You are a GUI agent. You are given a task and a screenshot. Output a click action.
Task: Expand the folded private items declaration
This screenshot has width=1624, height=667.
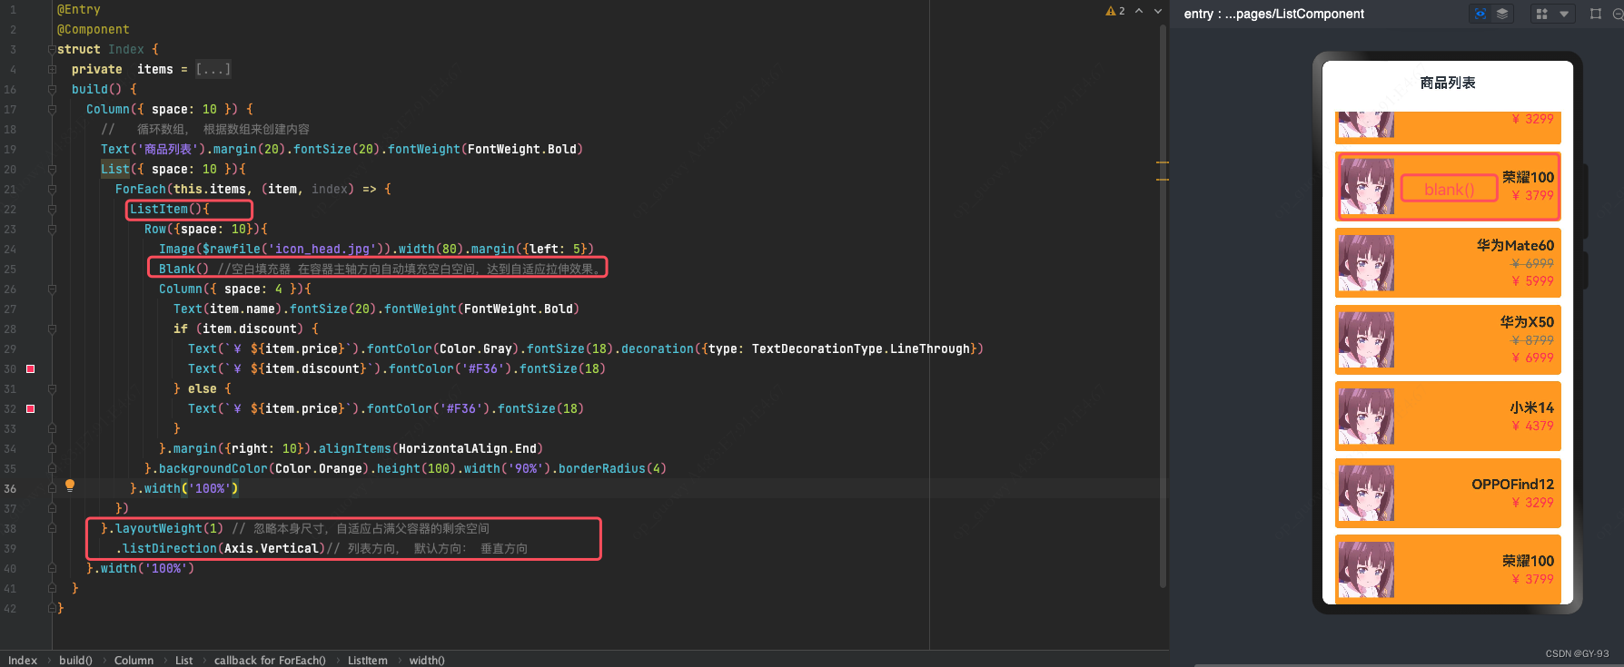point(52,69)
